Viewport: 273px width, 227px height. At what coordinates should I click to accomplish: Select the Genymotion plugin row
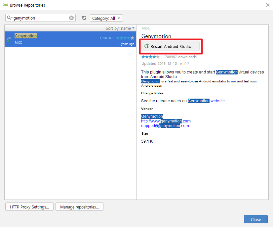[70, 39]
